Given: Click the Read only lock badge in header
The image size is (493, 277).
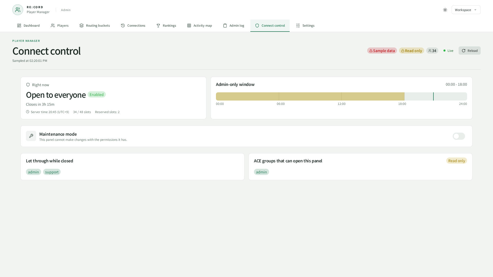Looking at the screenshot, I should tap(412, 51).
